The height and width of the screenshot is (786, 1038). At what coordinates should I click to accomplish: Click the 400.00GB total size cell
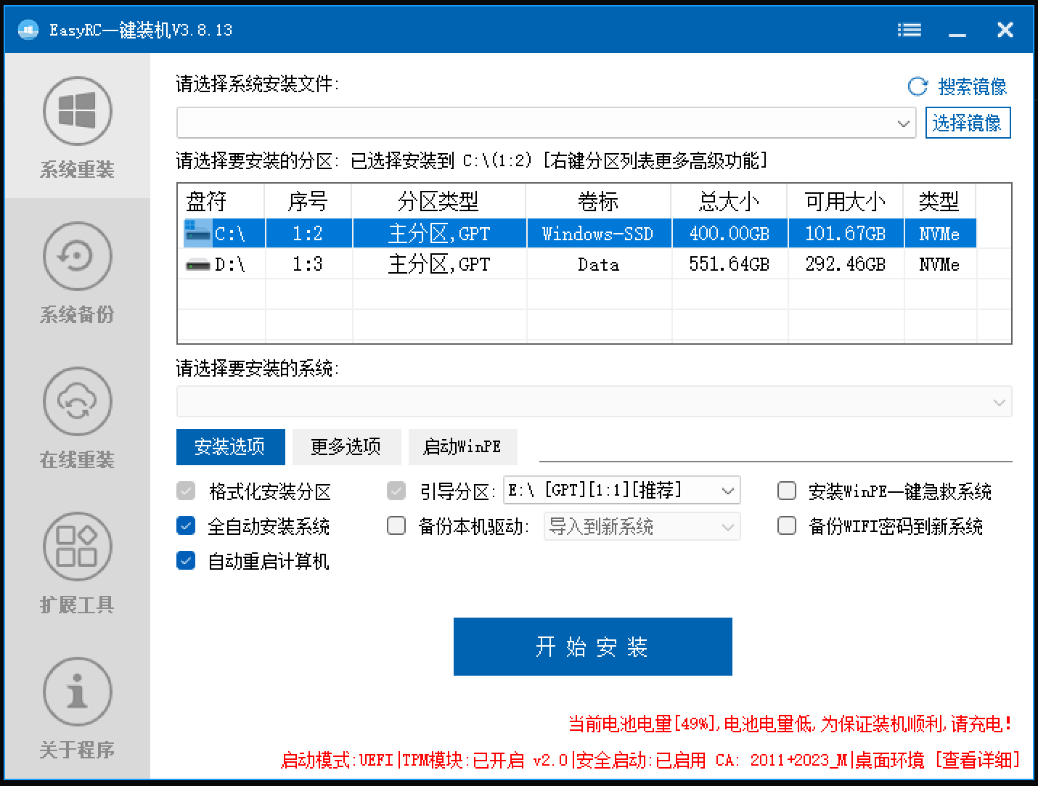pos(730,233)
